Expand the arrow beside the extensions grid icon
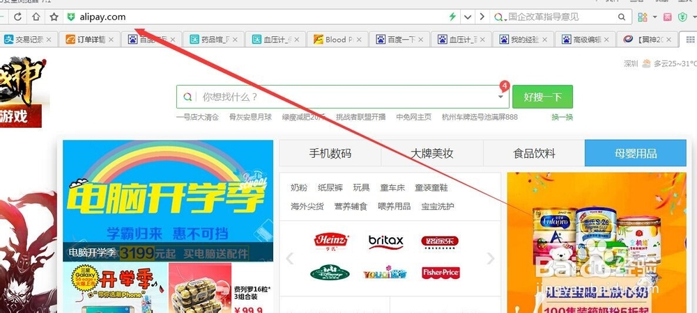Screen dimensions: 697x313 (x=654, y=17)
